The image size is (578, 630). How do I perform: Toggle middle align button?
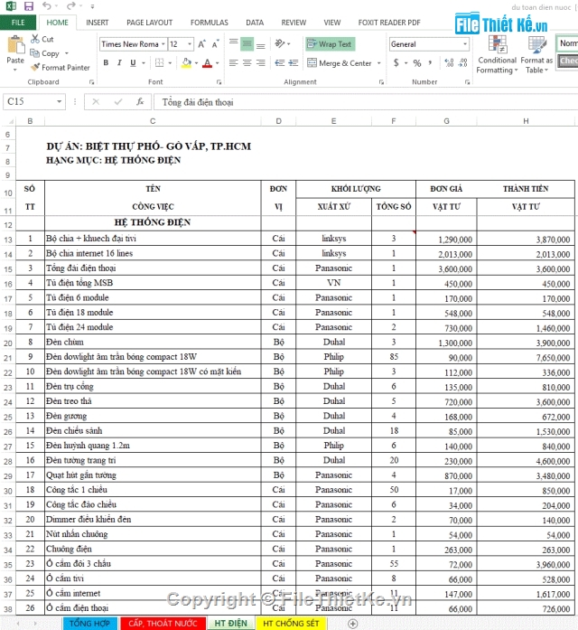click(x=247, y=43)
